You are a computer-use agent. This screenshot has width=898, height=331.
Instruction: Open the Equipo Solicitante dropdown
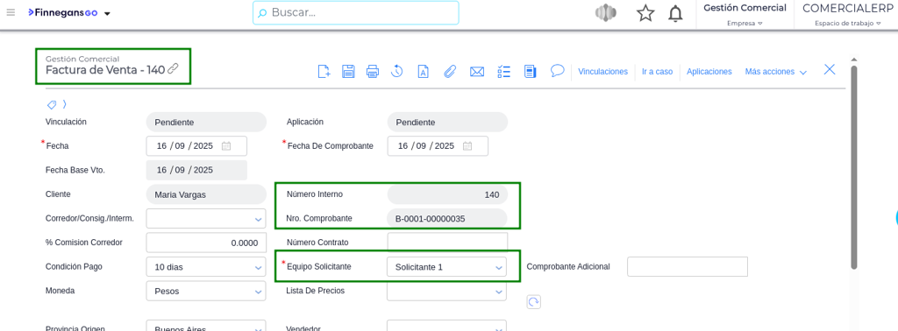tap(446, 266)
